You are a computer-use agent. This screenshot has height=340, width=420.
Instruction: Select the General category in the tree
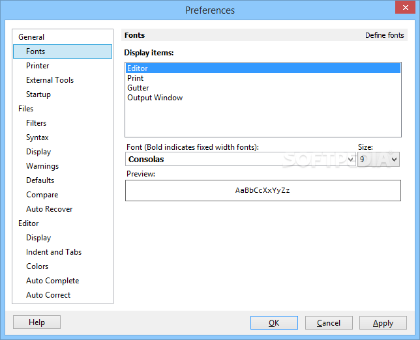(31, 37)
